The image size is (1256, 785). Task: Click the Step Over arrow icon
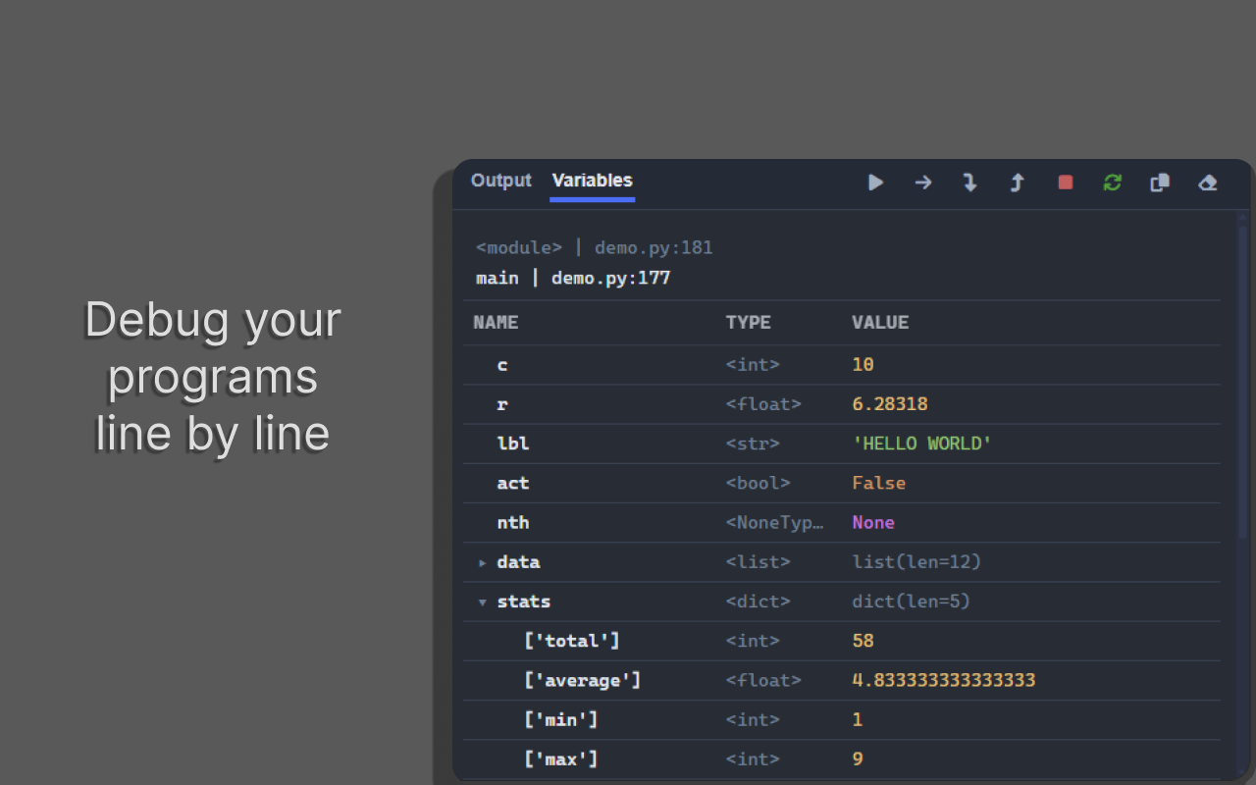[x=923, y=183]
